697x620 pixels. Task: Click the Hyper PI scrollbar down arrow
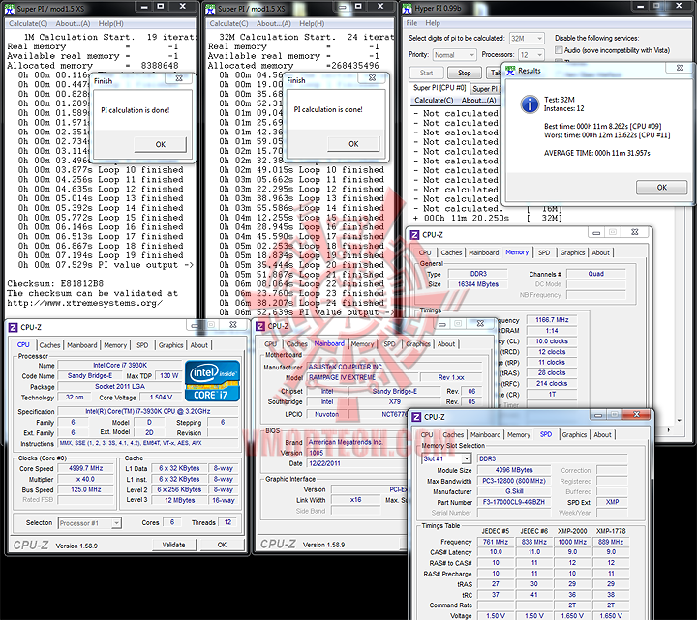[680, 420]
